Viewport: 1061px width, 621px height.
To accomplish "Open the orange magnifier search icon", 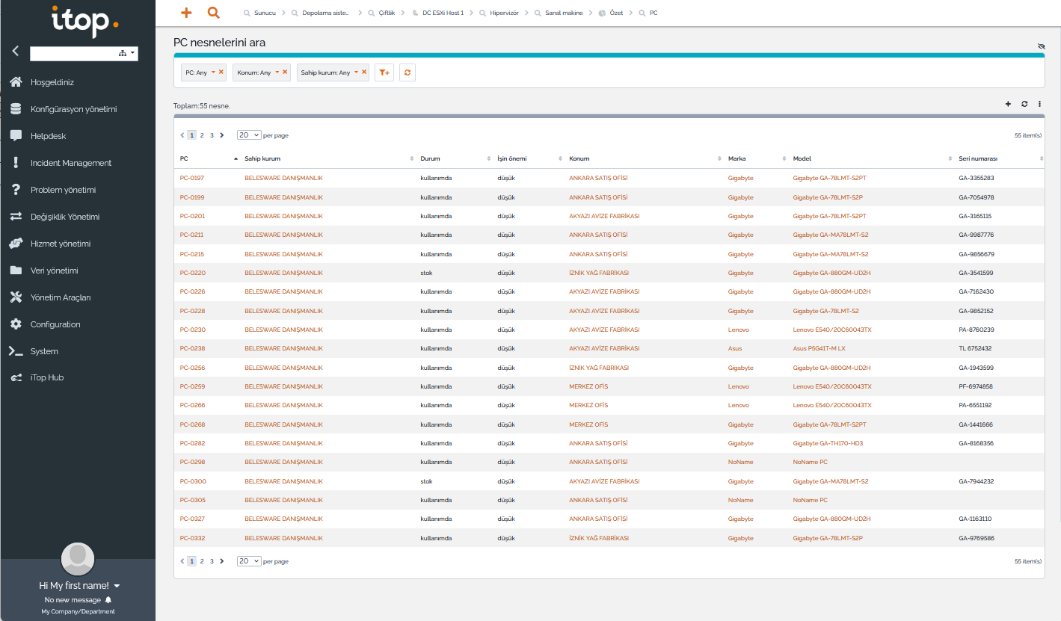I will [x=213, y=13].
